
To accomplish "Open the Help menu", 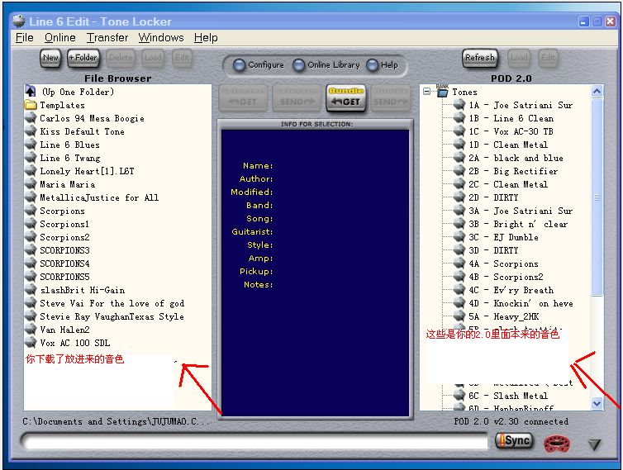I will point(206,38).
